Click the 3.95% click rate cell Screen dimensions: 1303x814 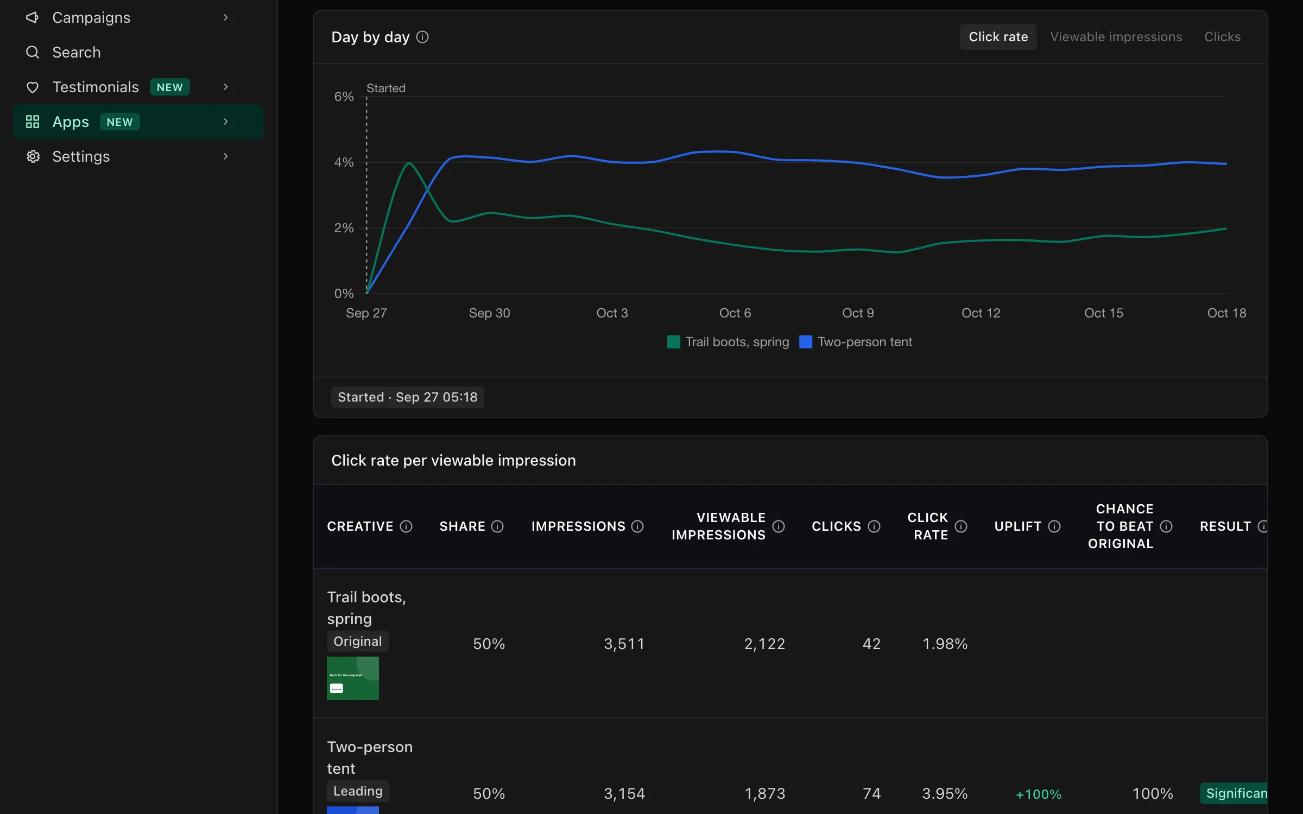click(945, 794)
